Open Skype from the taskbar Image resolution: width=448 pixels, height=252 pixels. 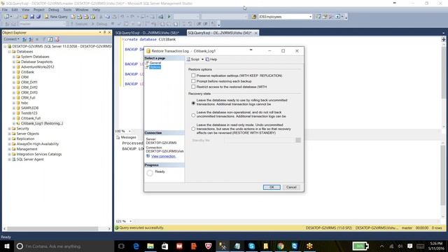(251, 246)
